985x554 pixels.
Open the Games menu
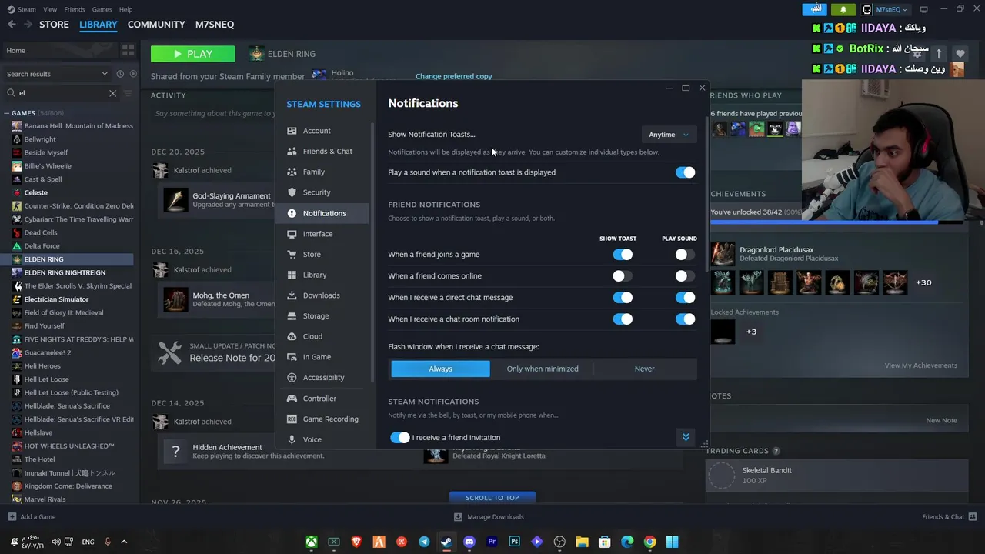point(102,9)
